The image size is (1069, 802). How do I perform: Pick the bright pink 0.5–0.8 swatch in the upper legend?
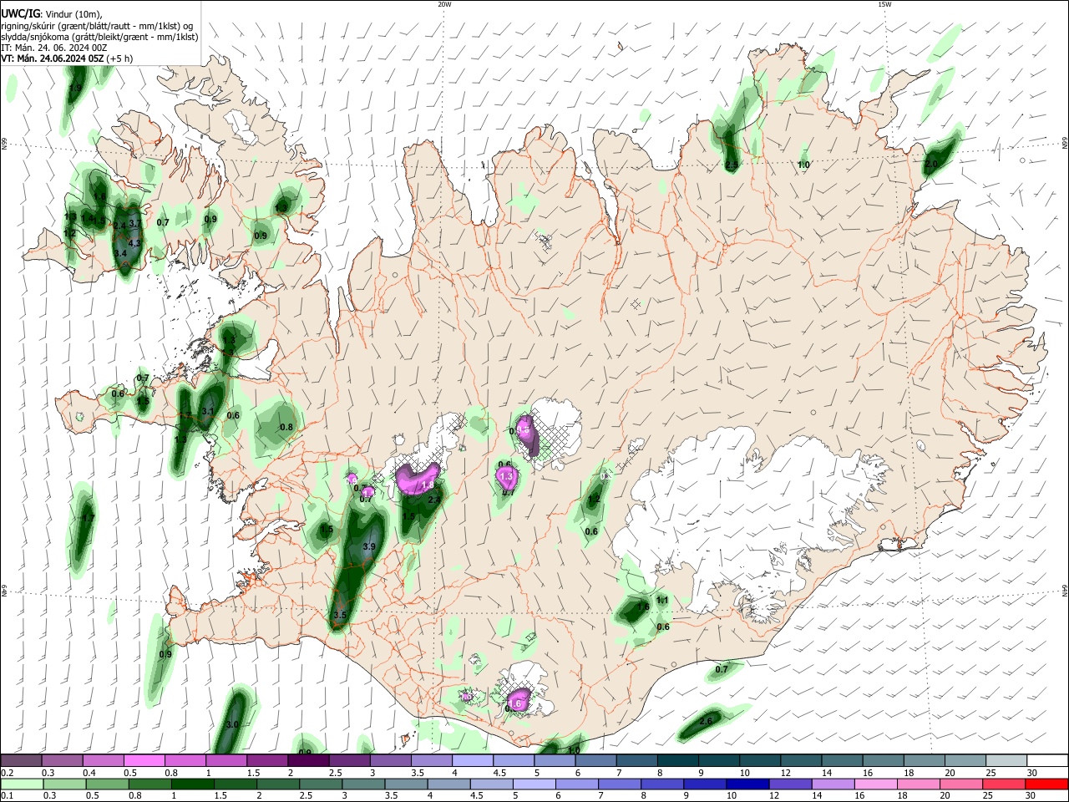(144, 760)
